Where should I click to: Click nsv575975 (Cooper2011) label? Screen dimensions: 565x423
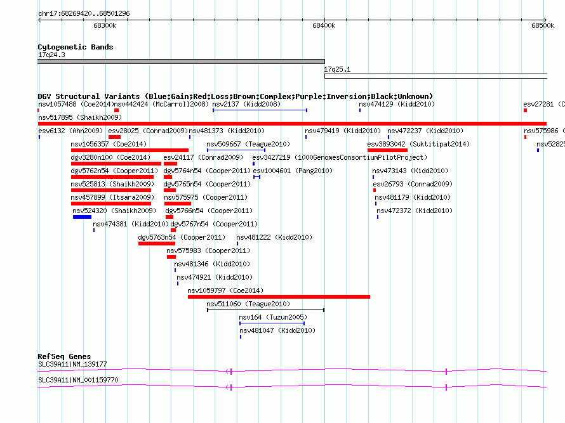click(206, 197)
